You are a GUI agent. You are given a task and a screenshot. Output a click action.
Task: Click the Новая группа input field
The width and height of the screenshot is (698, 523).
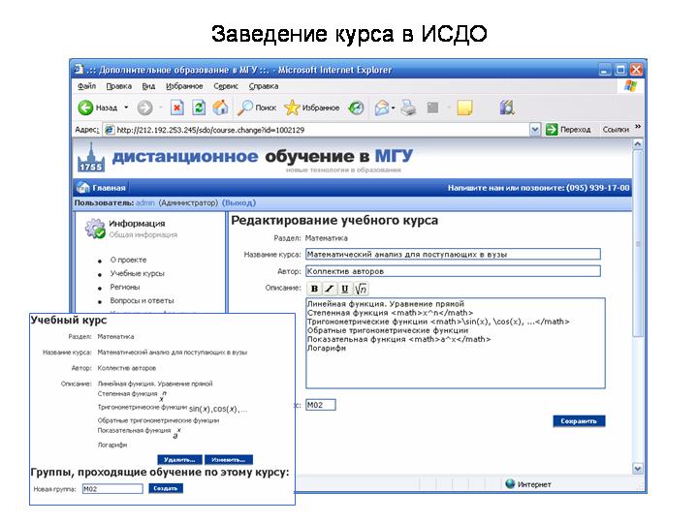112,489
